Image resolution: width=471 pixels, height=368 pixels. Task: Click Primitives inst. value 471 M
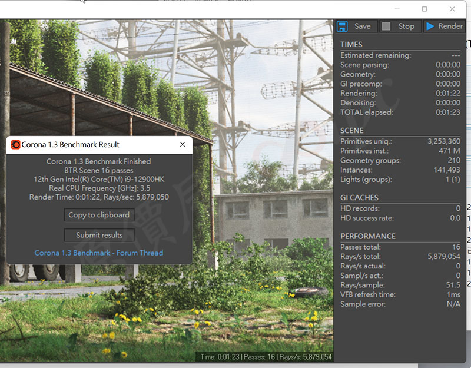click(449, 151)
